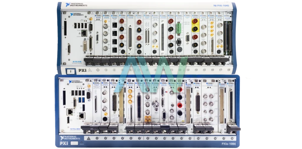Click slot number 18 on the PXI-1045
The height and width of the screenshot is (149, 302).
(x=229, y=70)
